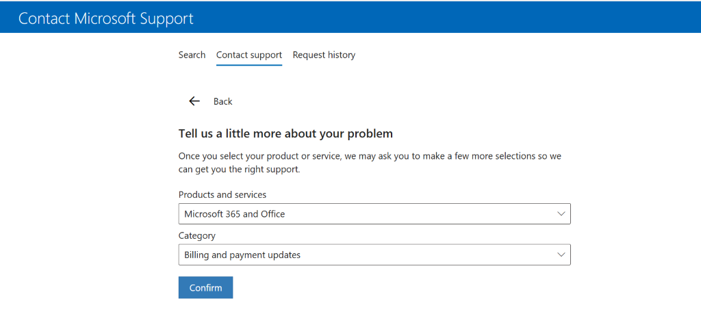Screen dimensions: 701x314
Task: Select the Contact support tab
Action: click(249, 55)
